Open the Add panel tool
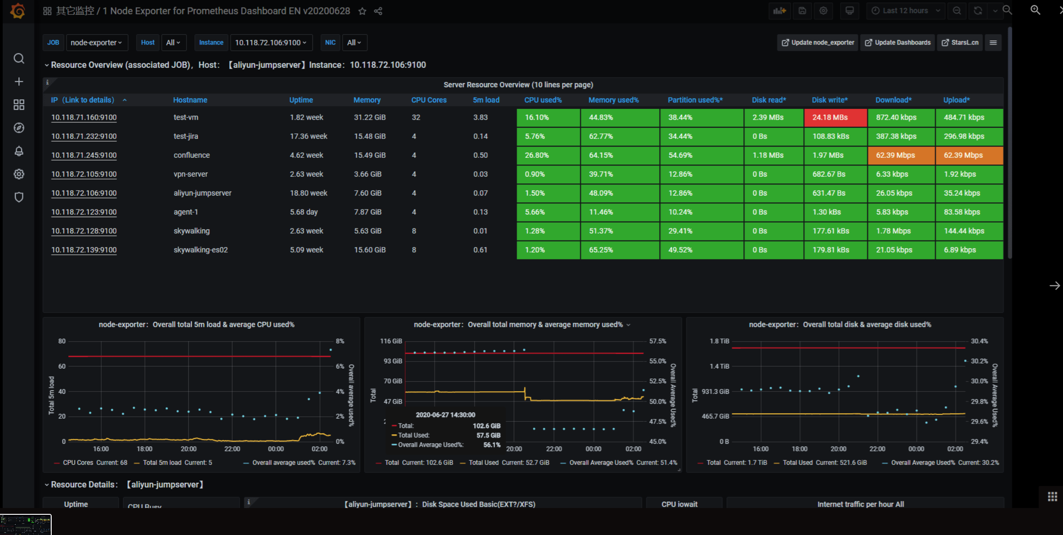This screenshot has width=1063, height=535. (779, 11)
